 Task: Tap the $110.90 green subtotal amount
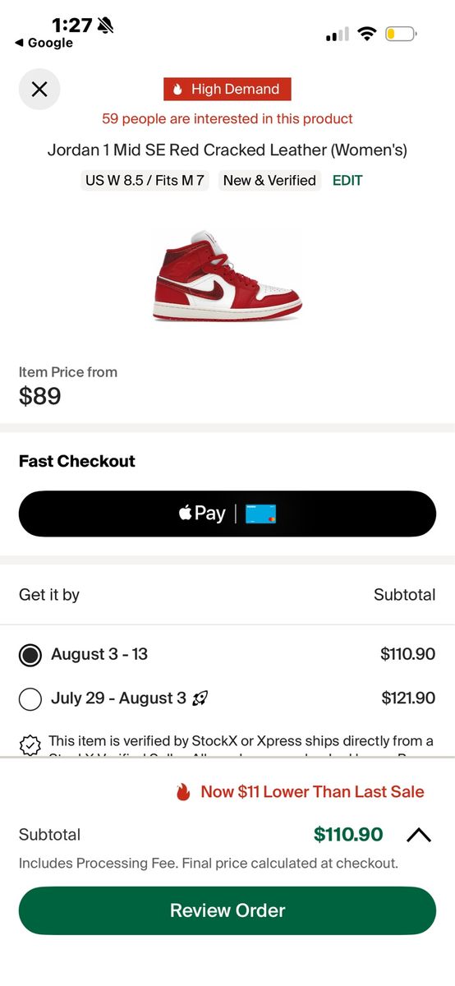(x=348, y=835)
